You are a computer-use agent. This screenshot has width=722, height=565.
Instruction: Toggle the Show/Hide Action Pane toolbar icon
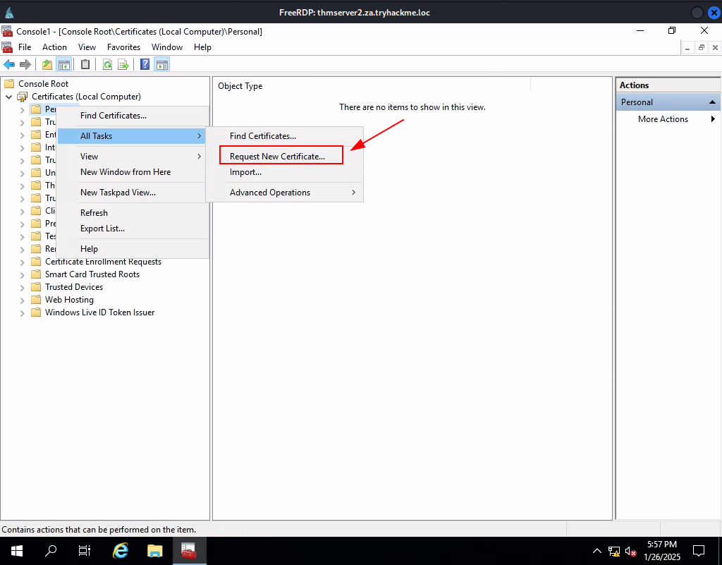tap(162, 64)
